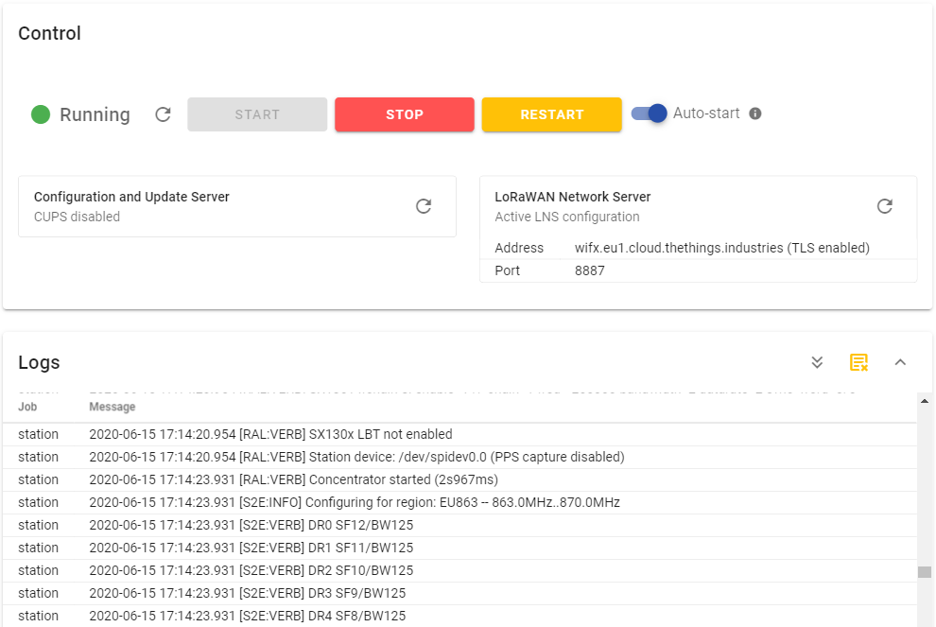936x627 pixels.
Task: Stop the running station
Action: (404, 113)
